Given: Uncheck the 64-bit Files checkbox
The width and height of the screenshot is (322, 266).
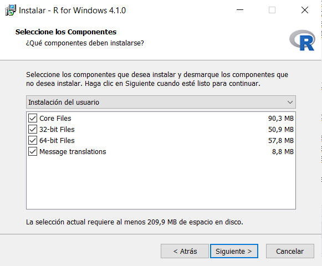Looking at the screenshot, I should pyautogui.click(x=33, y=141).
